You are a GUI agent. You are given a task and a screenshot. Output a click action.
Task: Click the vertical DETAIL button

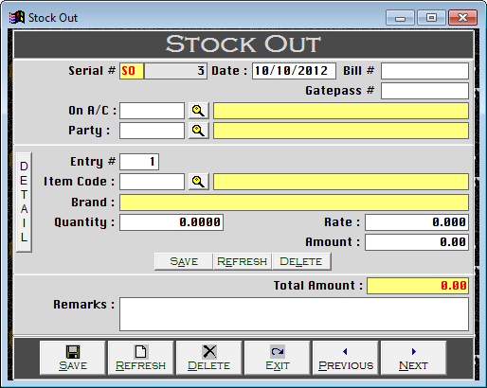click(x=24, y=203)
